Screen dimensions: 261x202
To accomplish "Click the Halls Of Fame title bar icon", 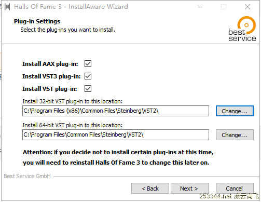I will (7, 7).
